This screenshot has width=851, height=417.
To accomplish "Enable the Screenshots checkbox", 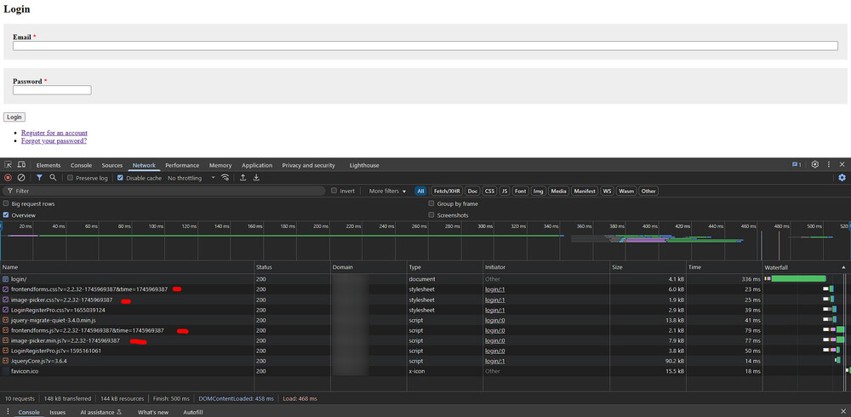I will point(432,215).
